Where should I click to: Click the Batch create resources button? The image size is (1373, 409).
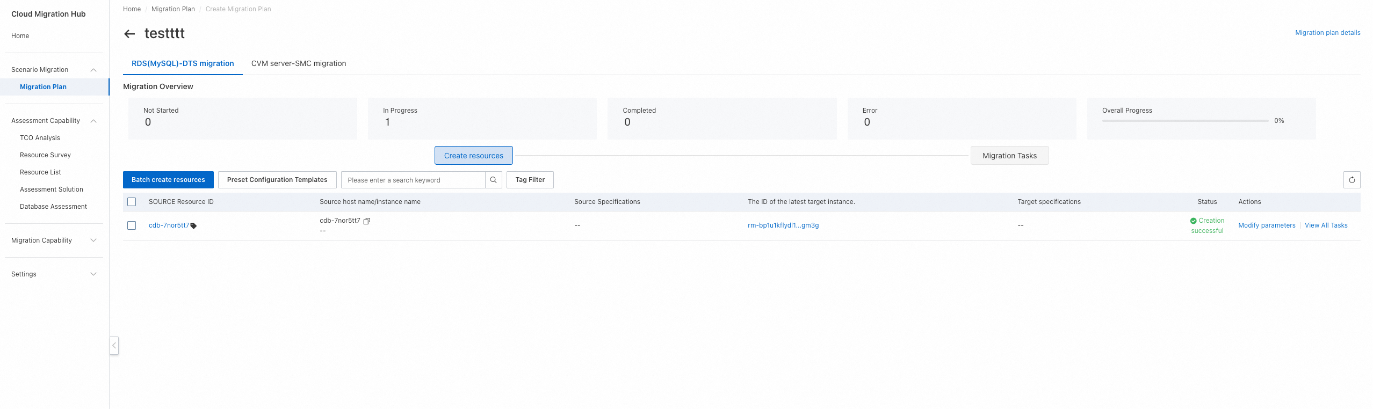(x=168, y=180)
